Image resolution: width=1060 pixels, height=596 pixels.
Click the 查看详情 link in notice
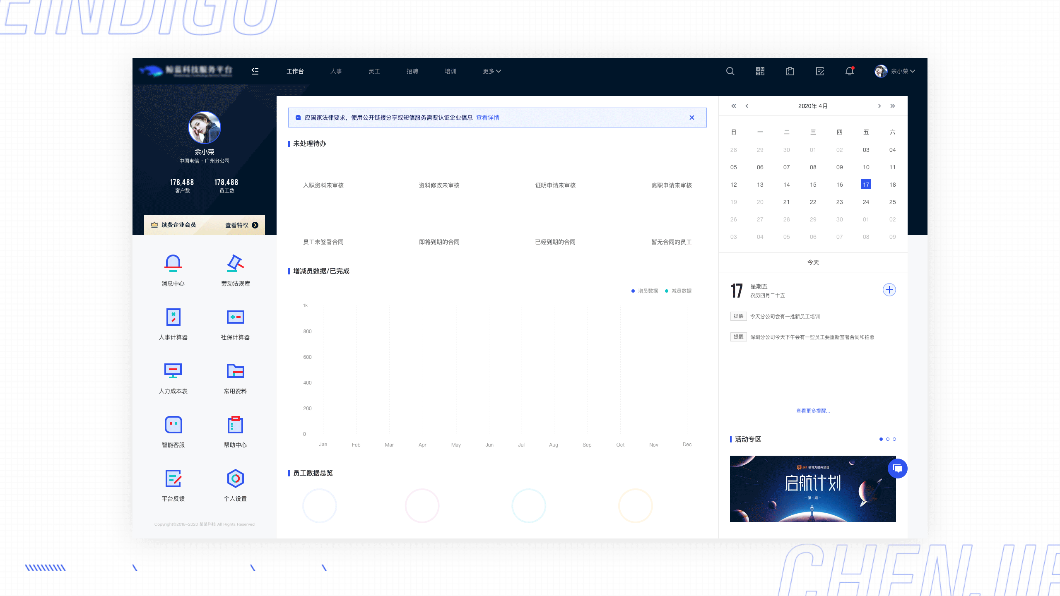coord(487,118)
